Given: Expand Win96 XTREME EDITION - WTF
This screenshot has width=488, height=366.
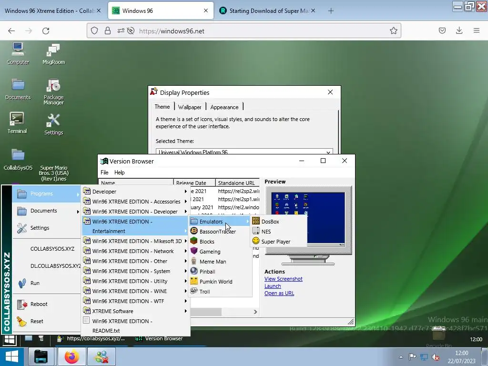Looking at the screenshot, I should pos(135,301).
